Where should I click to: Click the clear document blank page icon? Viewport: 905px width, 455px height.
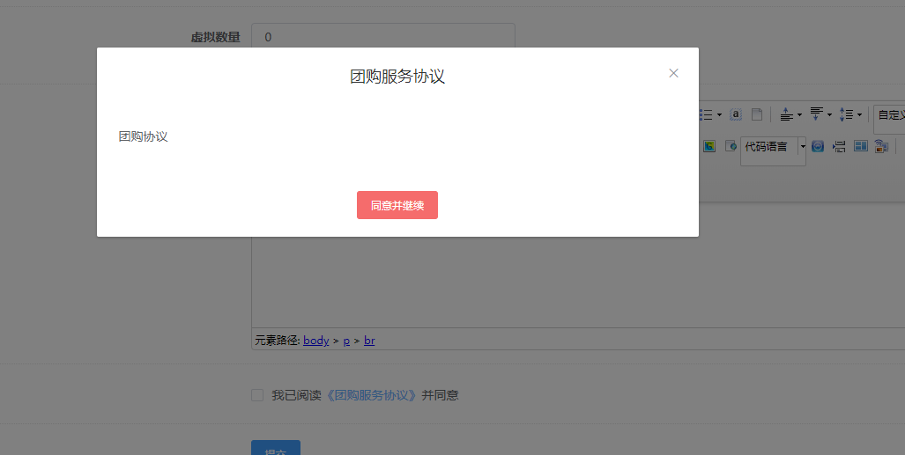point(756,114)
